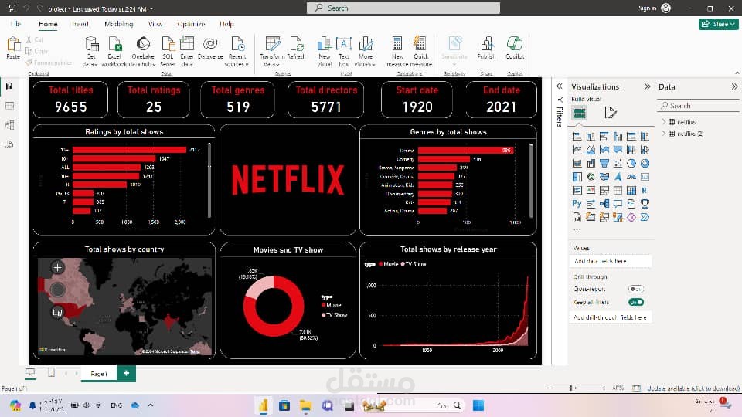
Task: Open SQL Server data source
Action: coord(168,51)
